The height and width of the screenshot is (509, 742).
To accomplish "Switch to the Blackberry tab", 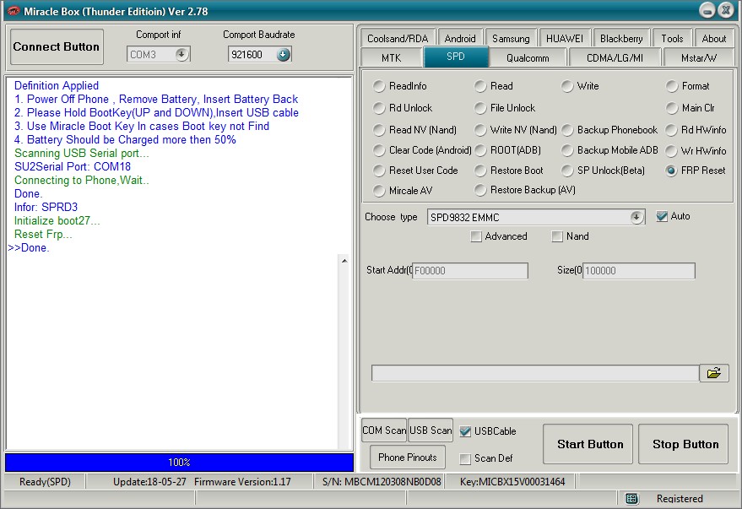I will coord(621,38).
